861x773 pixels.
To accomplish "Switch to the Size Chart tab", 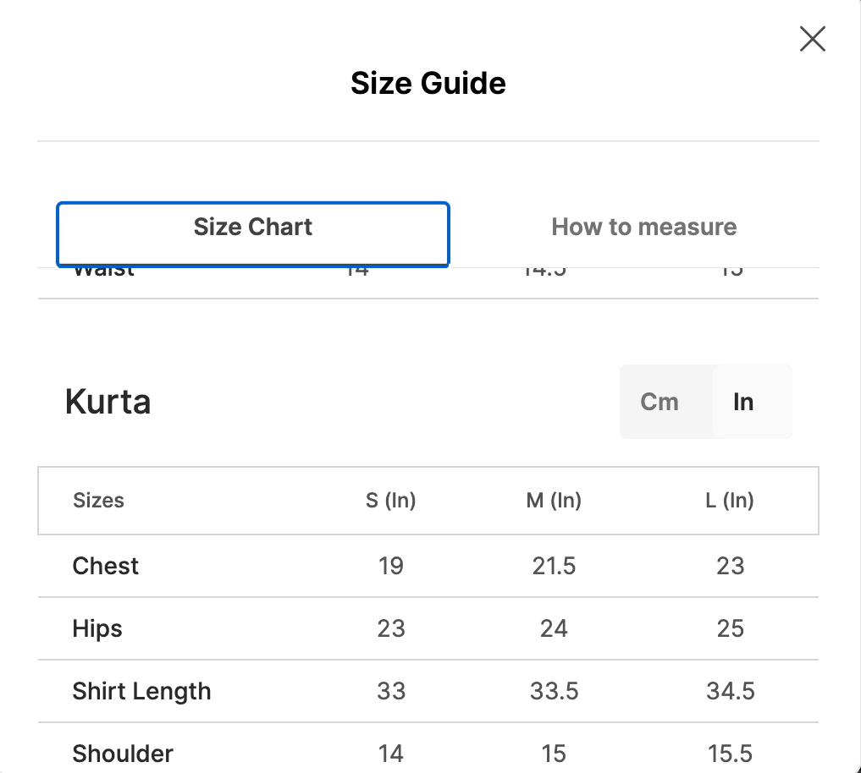I will (253, 228).
